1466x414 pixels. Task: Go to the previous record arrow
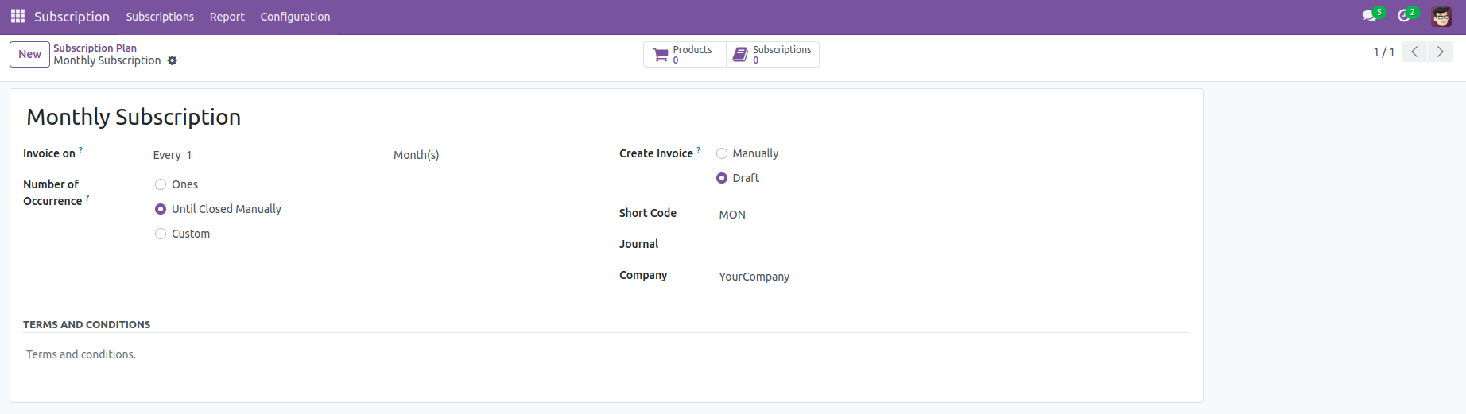tap(1414, 52)
